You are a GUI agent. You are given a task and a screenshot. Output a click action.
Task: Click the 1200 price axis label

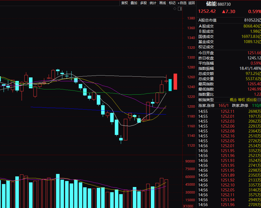click(191, 106)
